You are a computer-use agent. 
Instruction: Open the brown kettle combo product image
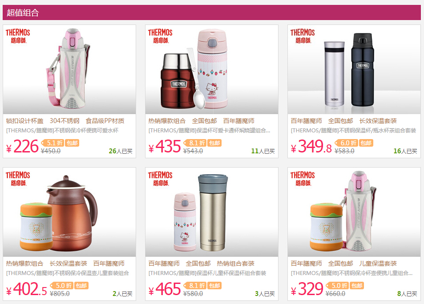(x=69, y=212)
